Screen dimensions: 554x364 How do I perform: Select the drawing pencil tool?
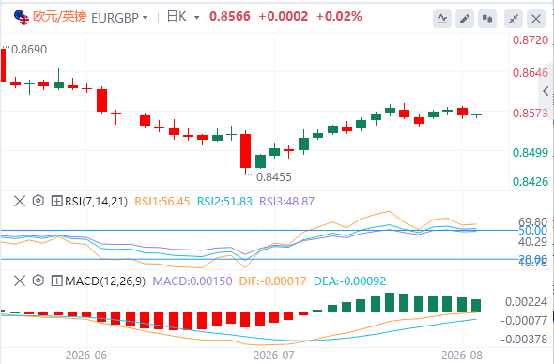pyautogui.click(x=465, y=19)
